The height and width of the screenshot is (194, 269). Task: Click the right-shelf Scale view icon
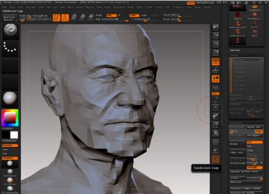pyautogui.click(x=215, y=125)
